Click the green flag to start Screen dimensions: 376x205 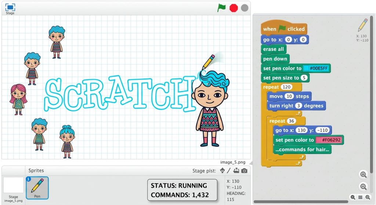tap(221, 8)
